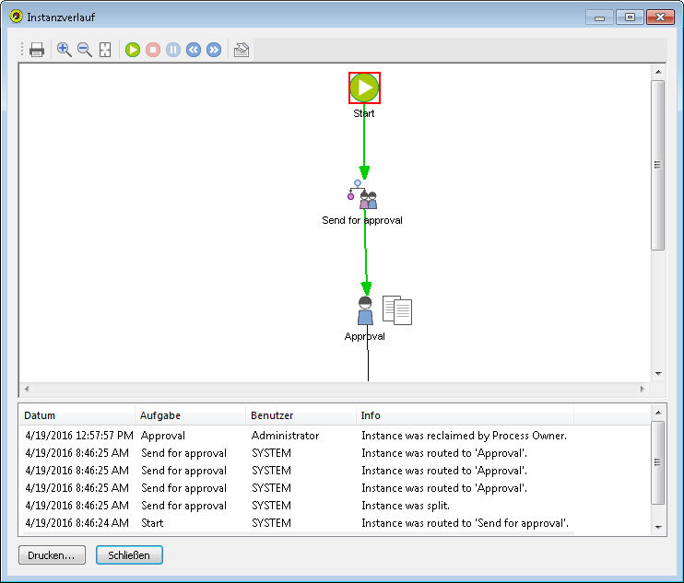Stop playback with the red stop button
Image resolution: width=684 pixels, height=583 pixels.
153,50
